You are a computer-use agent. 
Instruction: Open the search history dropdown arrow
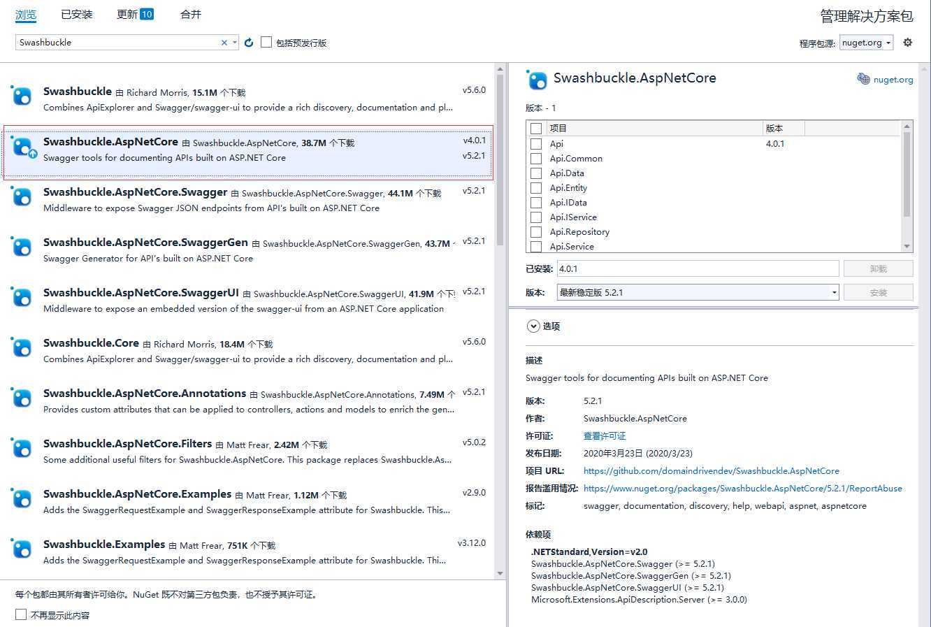[x=235, y=43]
